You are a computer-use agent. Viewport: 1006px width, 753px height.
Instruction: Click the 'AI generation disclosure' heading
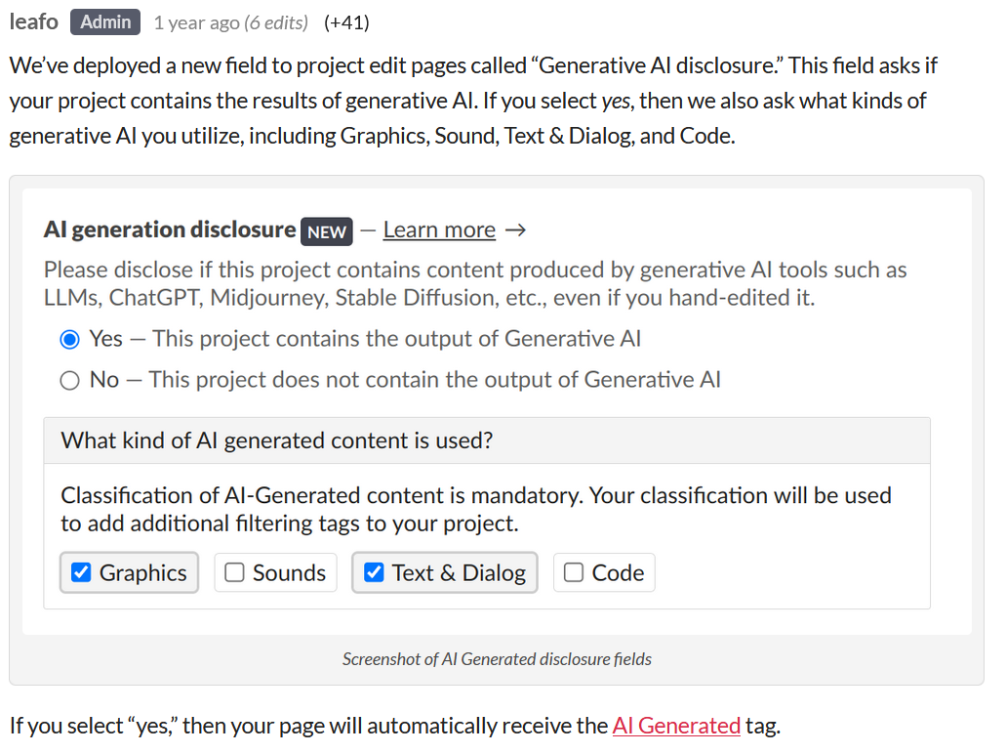coord(170,230)
